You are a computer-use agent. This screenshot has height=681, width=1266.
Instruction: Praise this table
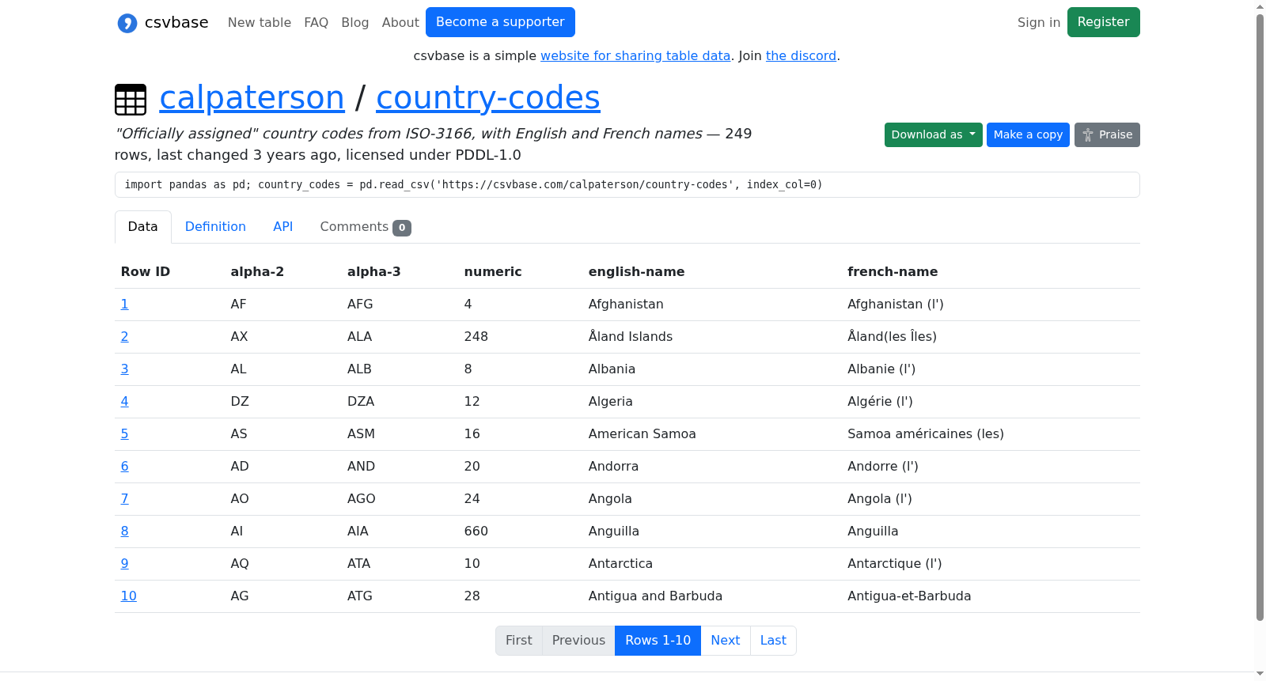[x=1107, y=134]
